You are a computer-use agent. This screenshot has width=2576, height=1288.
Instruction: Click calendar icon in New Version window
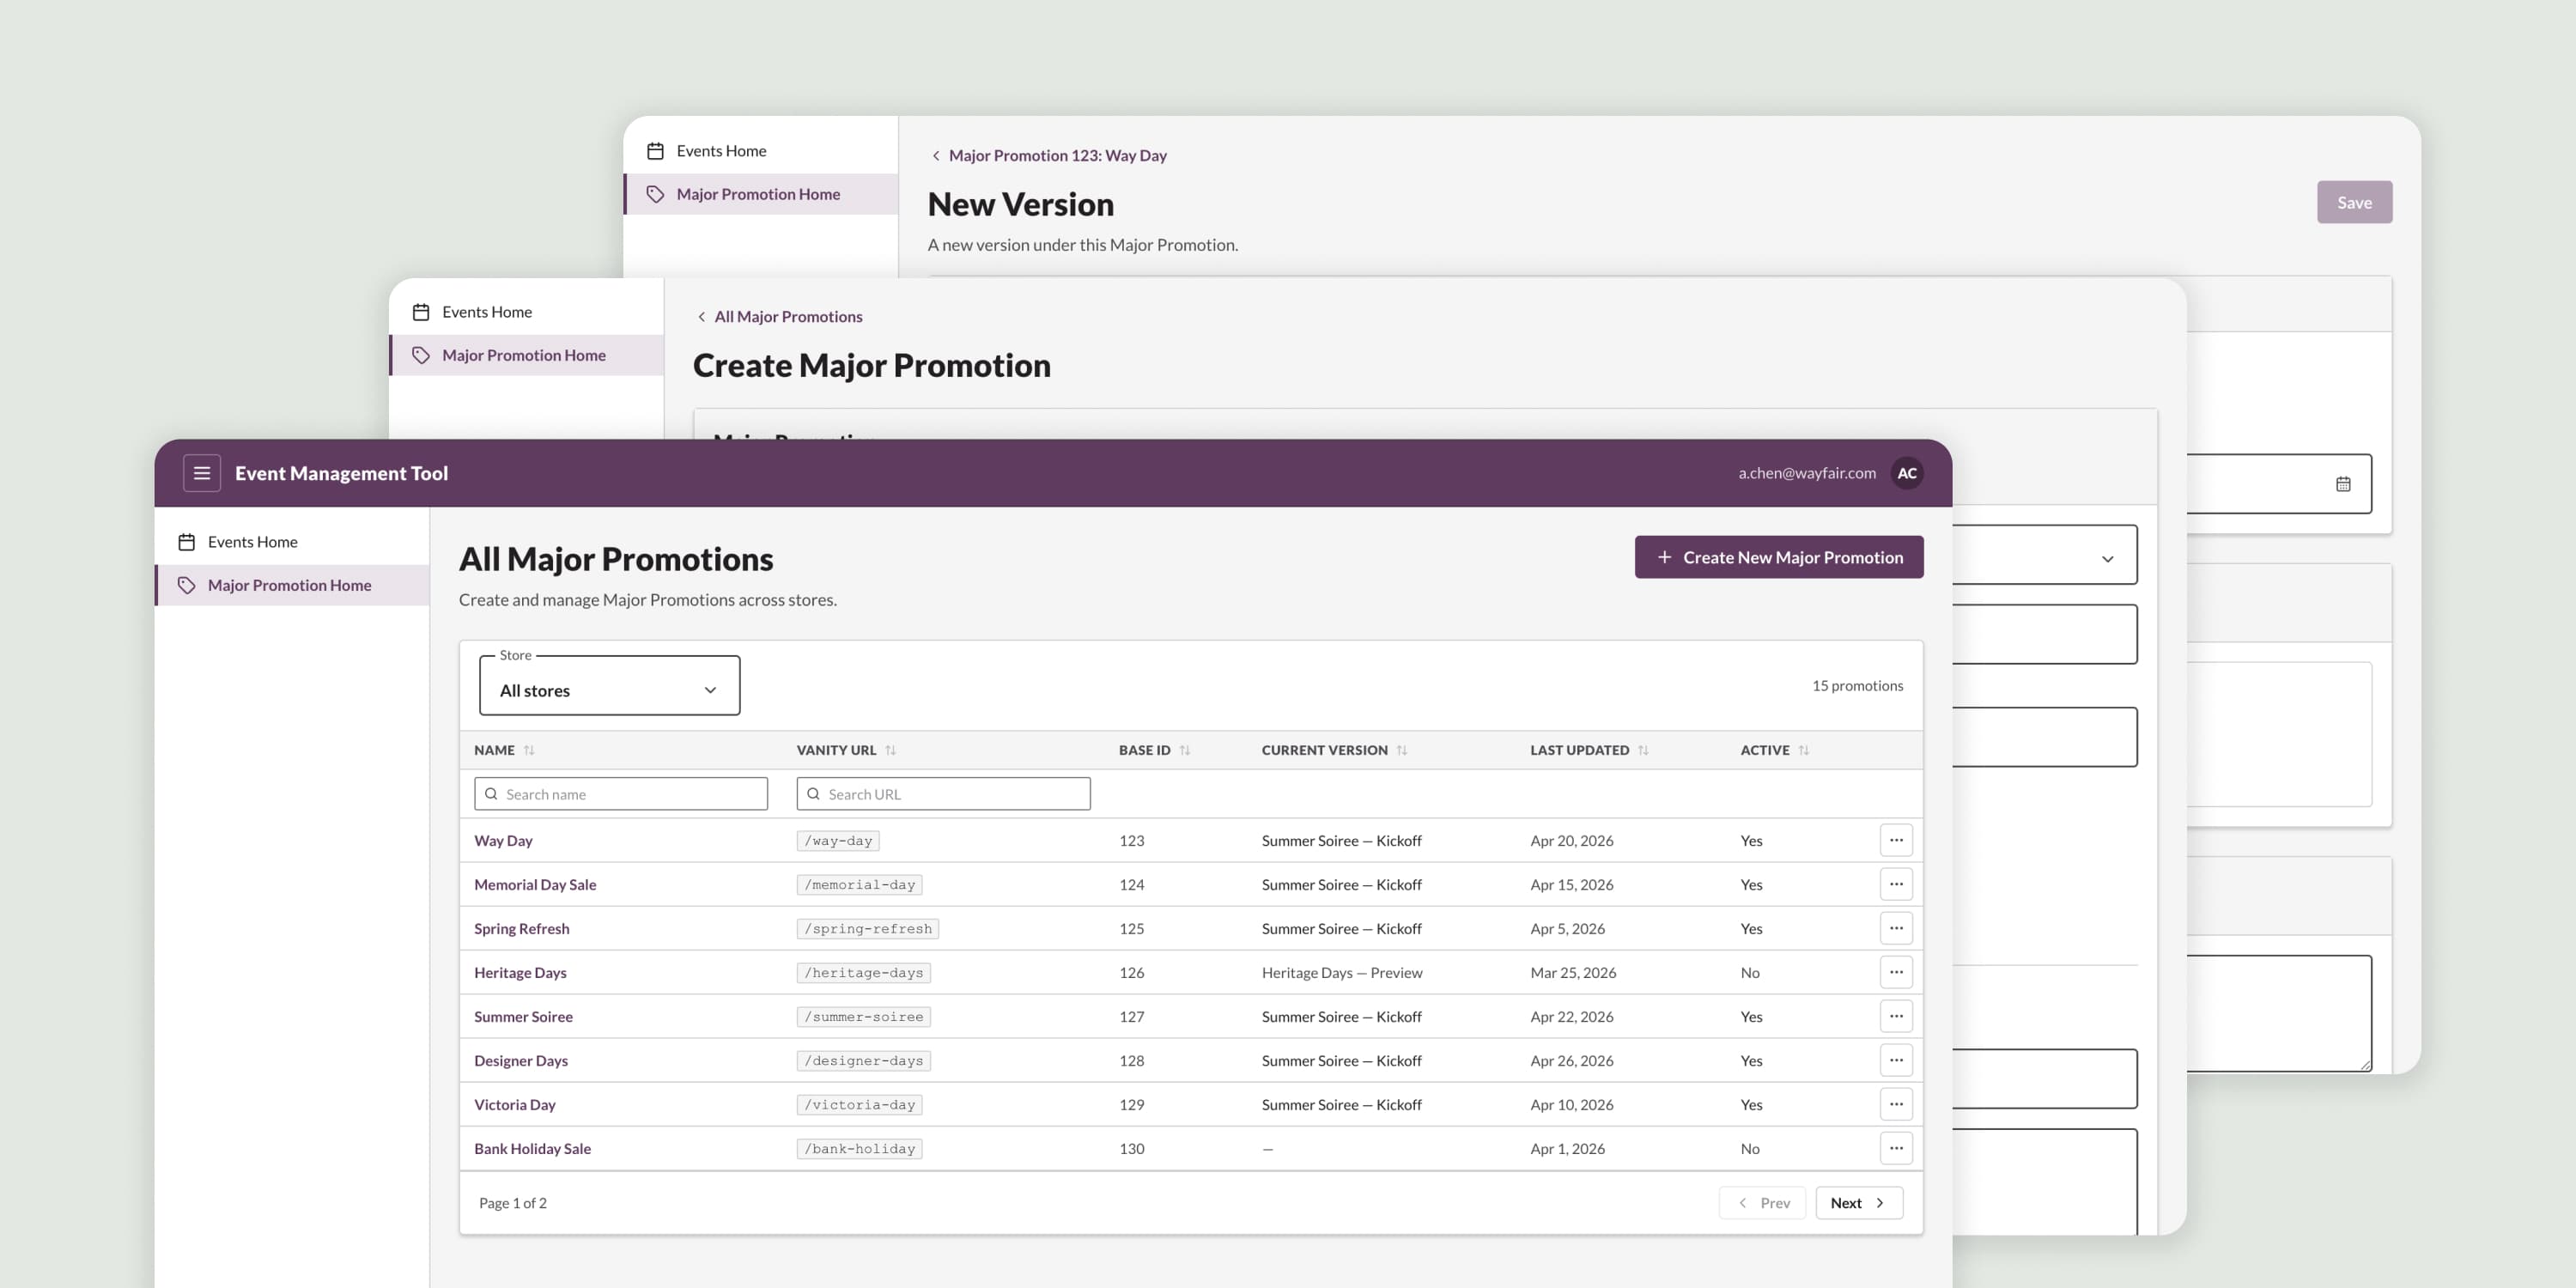click(x=2343, y=484)
